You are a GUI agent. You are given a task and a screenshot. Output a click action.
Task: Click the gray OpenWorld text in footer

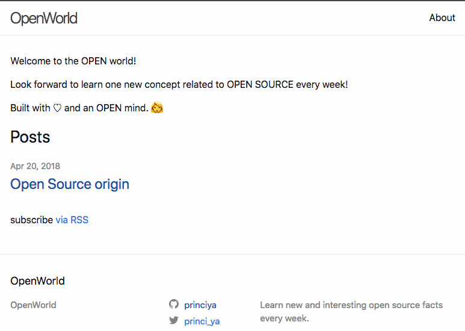pos(33,305)
